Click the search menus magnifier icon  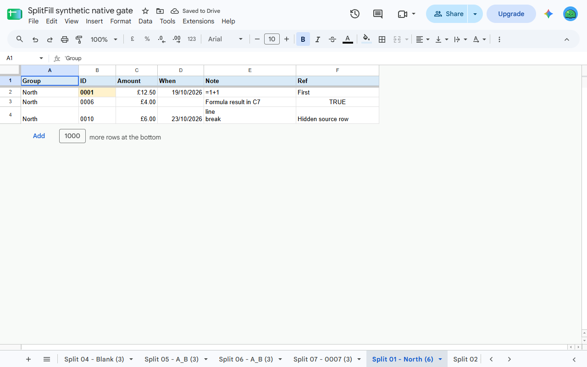coord(20,39)
